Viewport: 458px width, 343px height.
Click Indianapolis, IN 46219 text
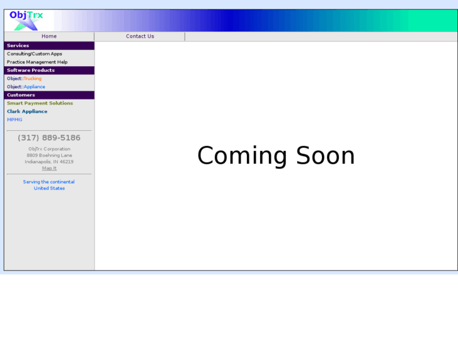pyautogui.click(x=49, y=162)
